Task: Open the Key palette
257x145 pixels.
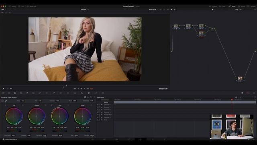Action: click(89, 93)
